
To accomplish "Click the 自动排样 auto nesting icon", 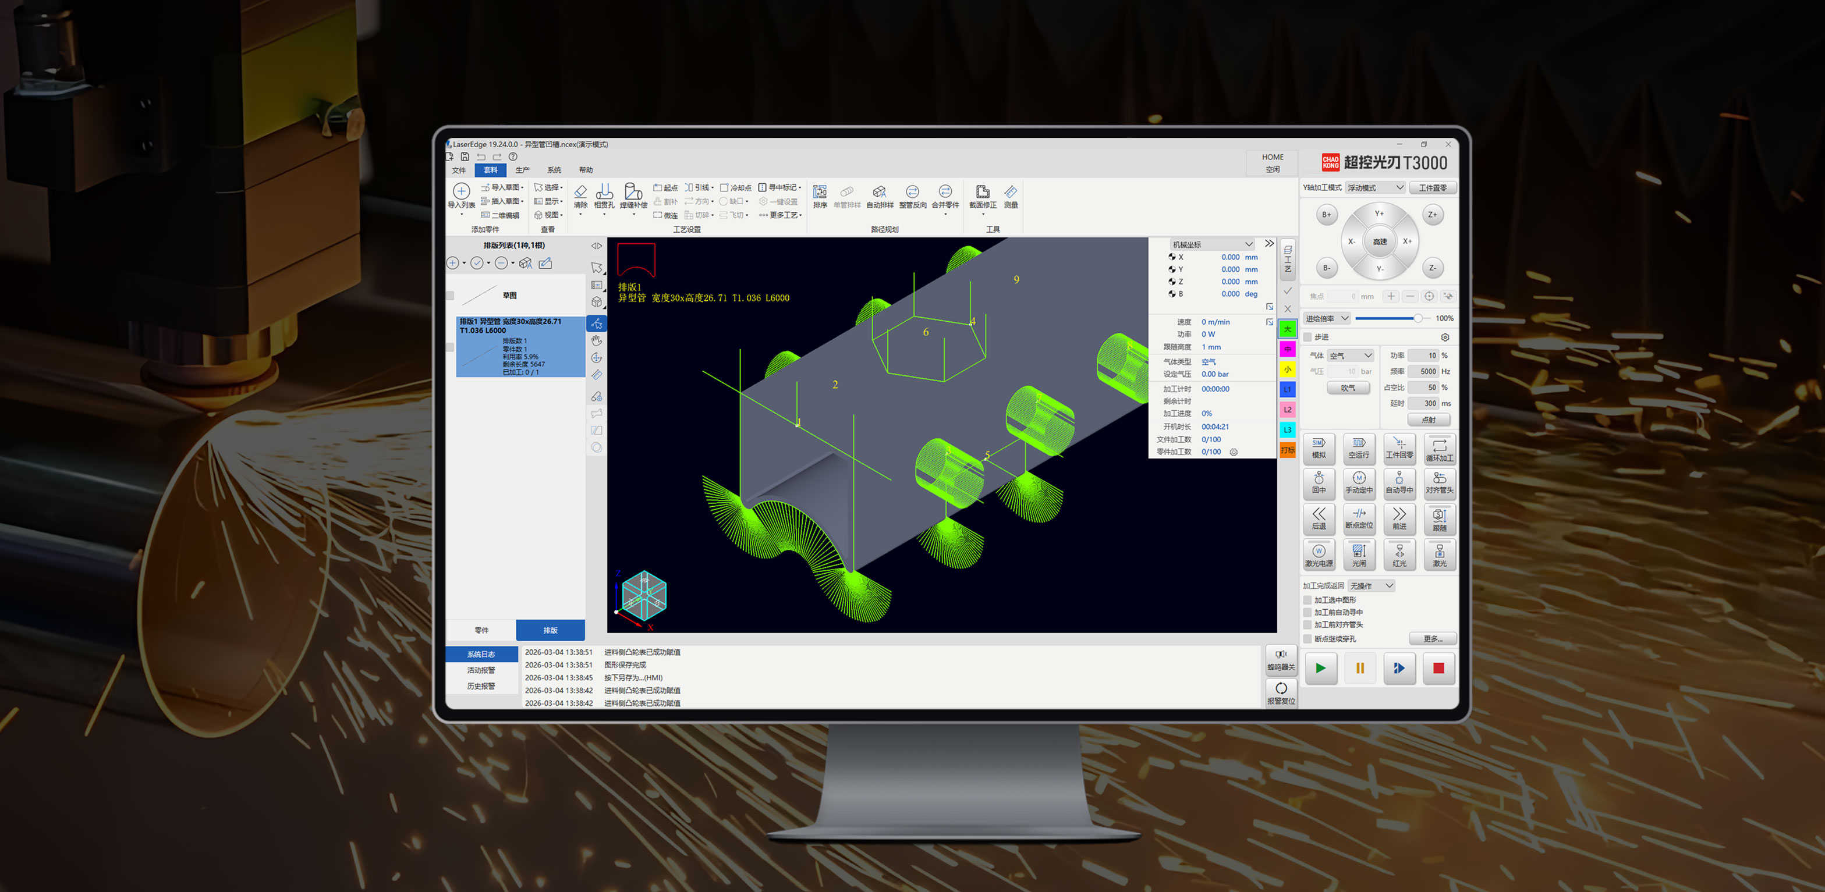I will (879, 192).
